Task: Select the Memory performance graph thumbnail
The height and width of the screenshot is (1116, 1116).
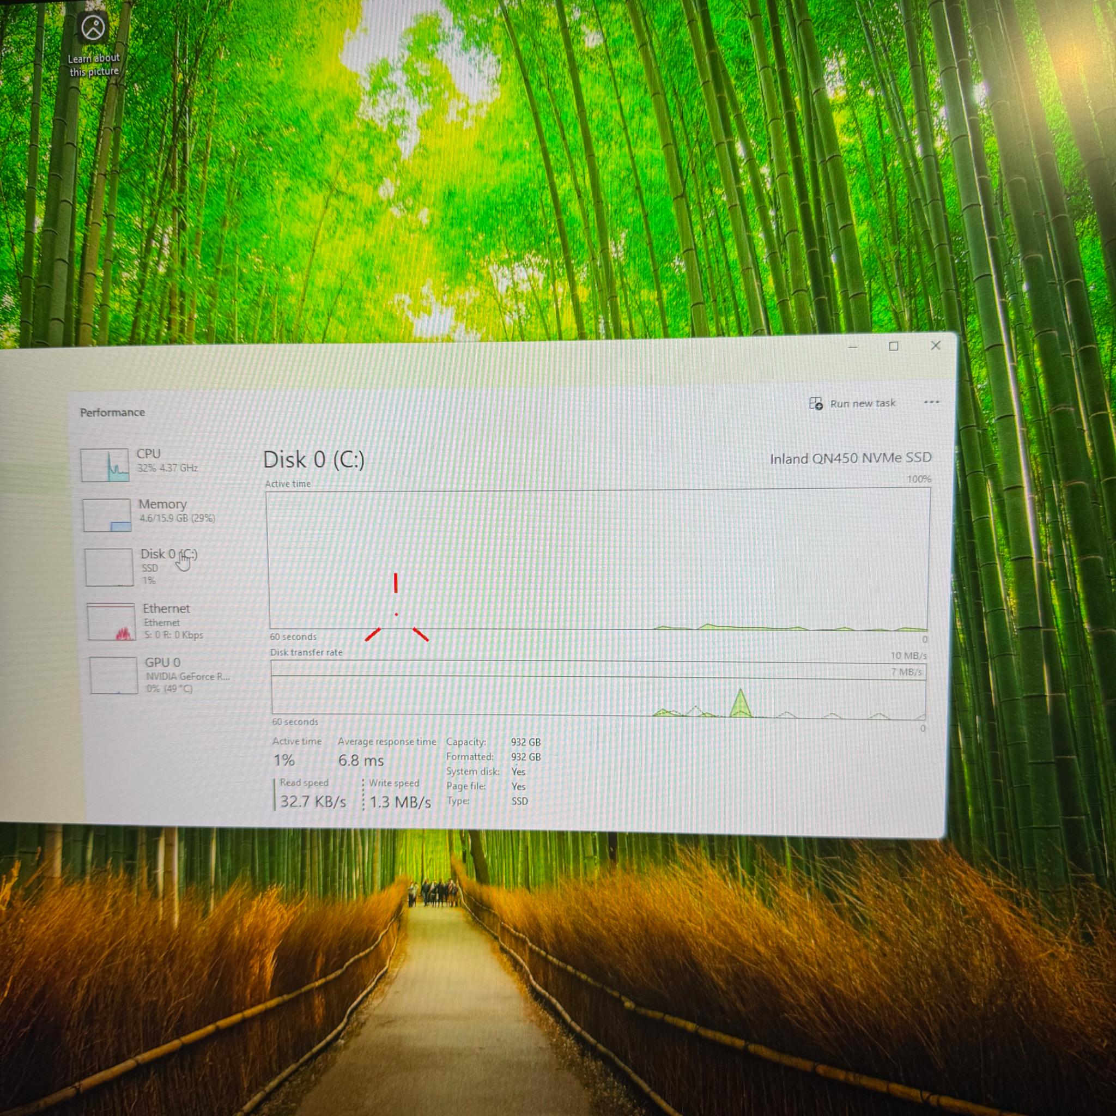Action: [x=107, y=515]
